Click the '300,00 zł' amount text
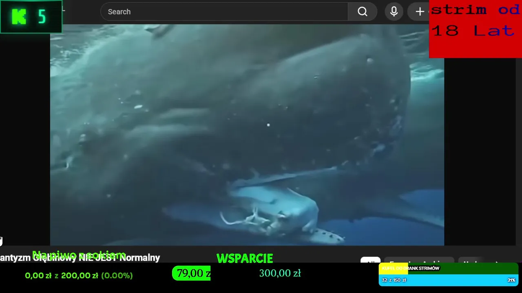Viewport: 522px width, 293px height. point(280,273)
